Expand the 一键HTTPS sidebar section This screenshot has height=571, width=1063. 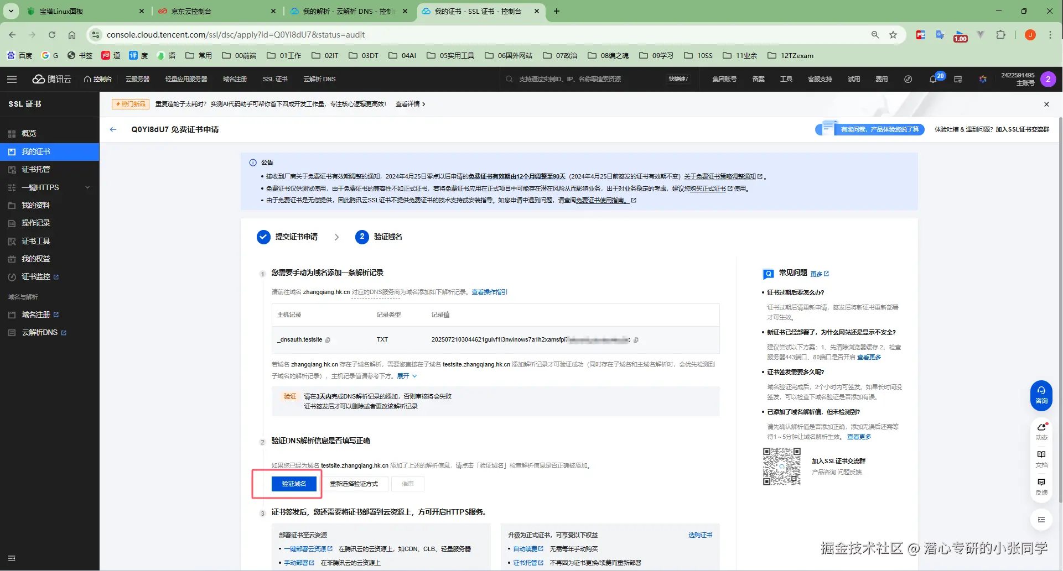(50, 187)
